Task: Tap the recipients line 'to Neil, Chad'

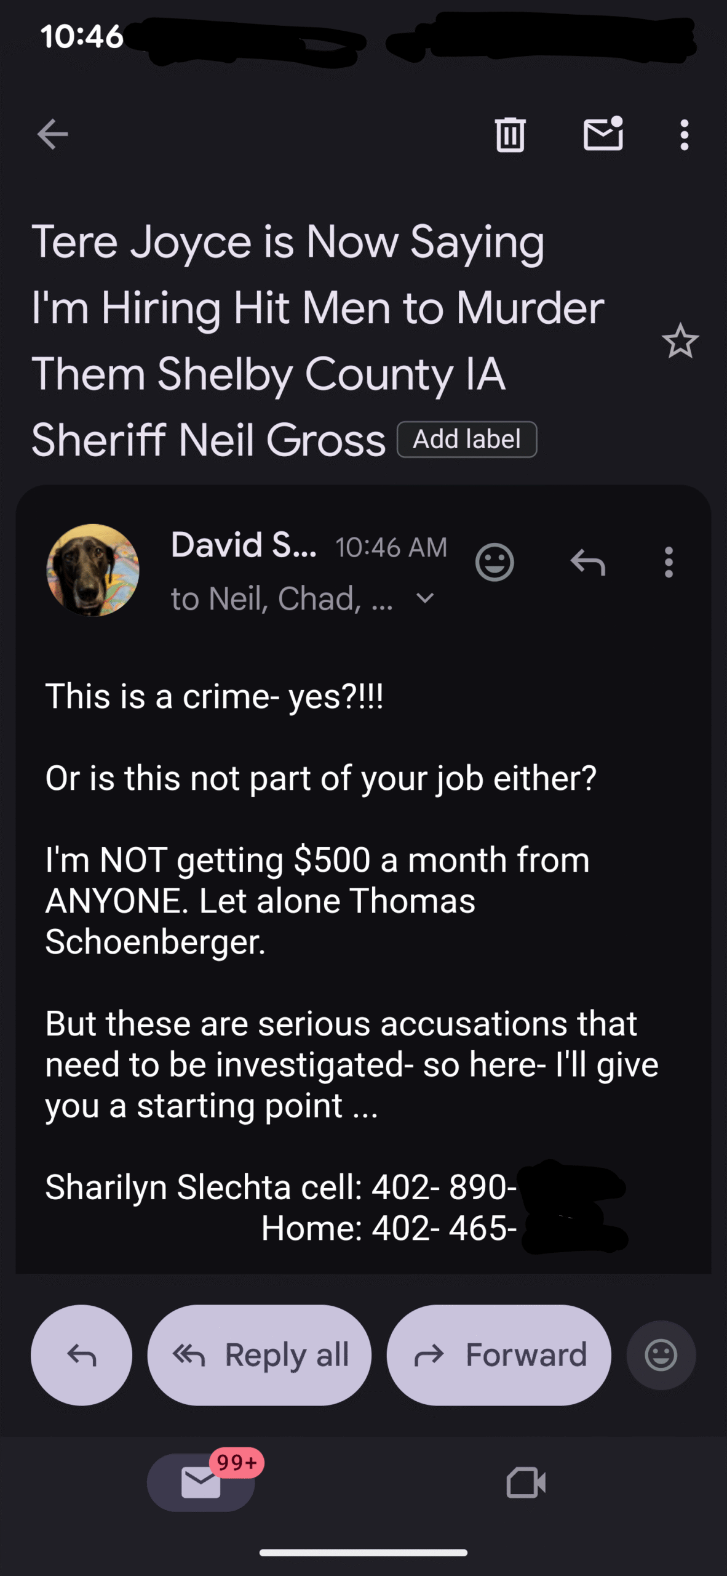Action: click(281, 598)
